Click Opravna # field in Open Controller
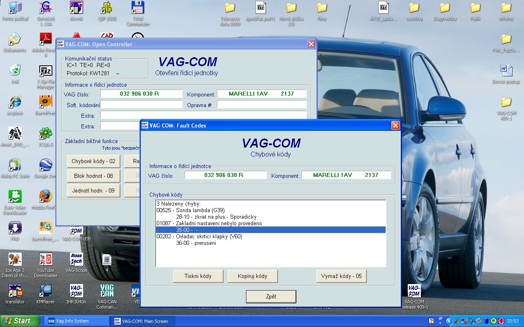524x327 pixels. [x=262, y=105]
